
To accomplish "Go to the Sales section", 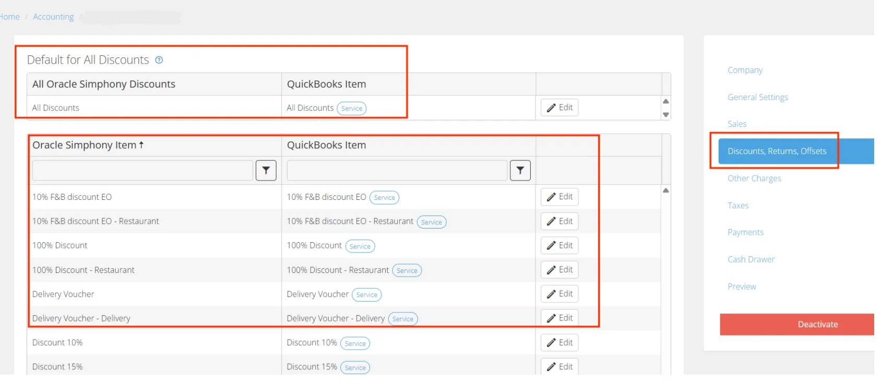I will [x=737, y=124].
